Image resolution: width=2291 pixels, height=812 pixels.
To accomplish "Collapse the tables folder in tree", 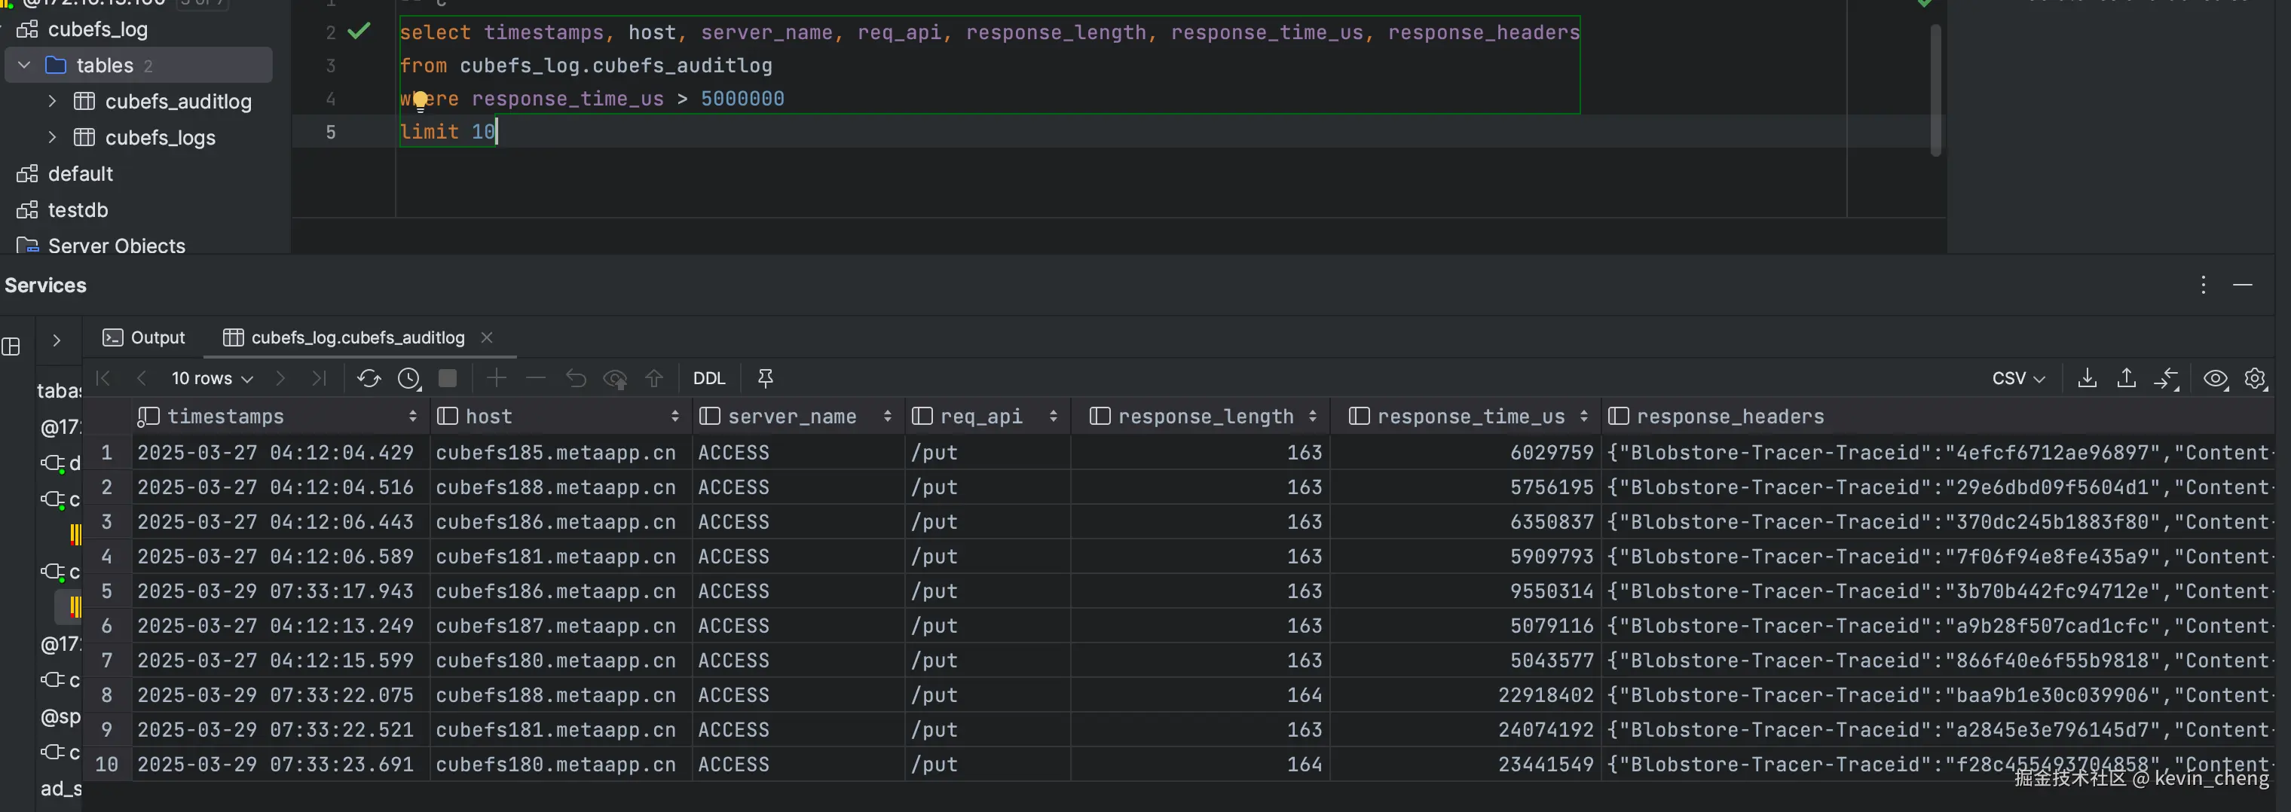I will tap(25, 65).
